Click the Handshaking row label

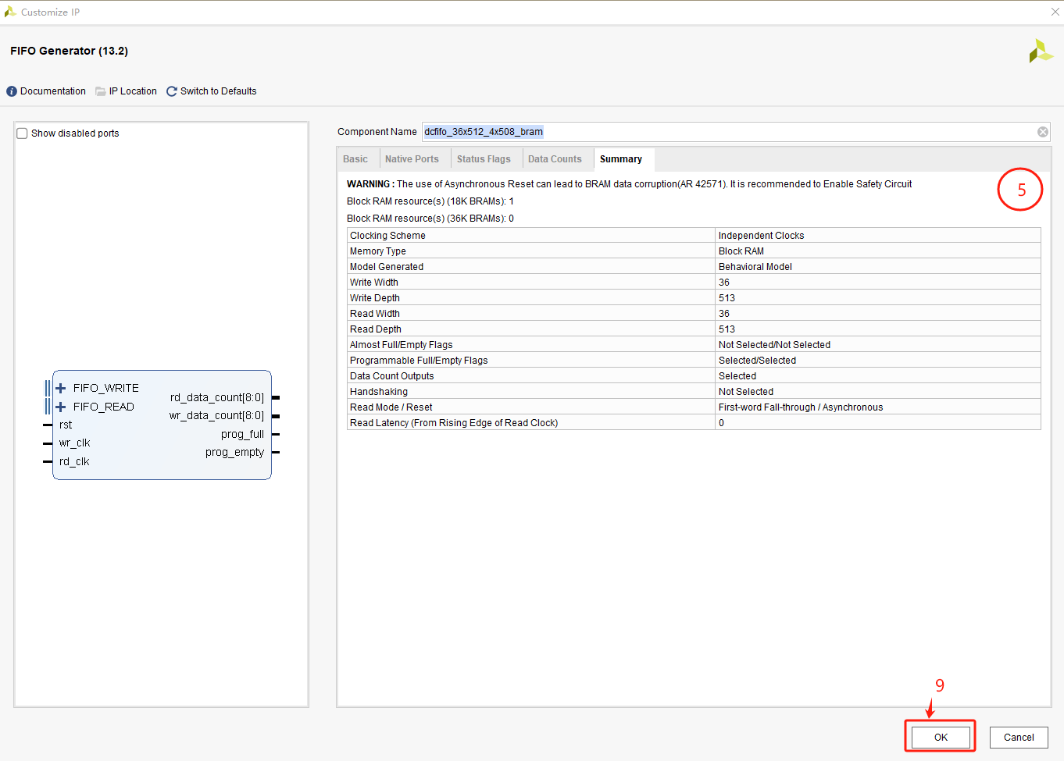coord(379,392)
